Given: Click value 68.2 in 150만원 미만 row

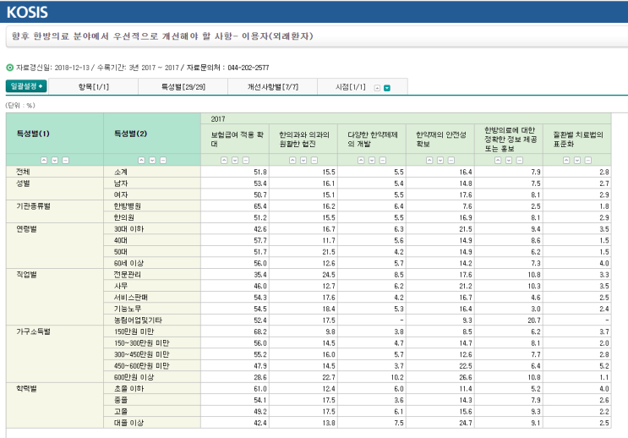Looking at the screenshot, I should point(260,331).
